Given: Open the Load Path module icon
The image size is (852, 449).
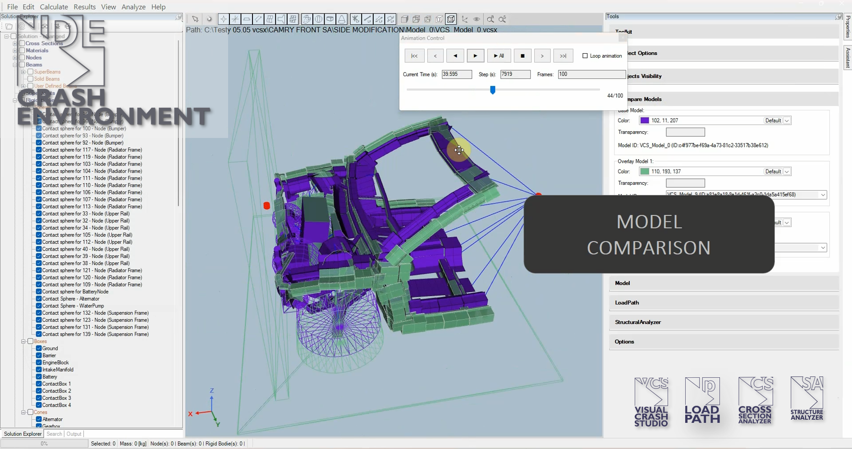Looking at the screenshot, I should pos(702,400).
